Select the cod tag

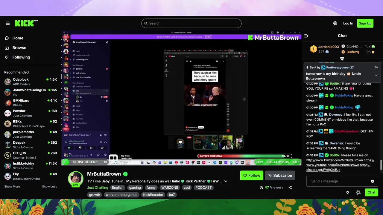click(x=187, y=188)
